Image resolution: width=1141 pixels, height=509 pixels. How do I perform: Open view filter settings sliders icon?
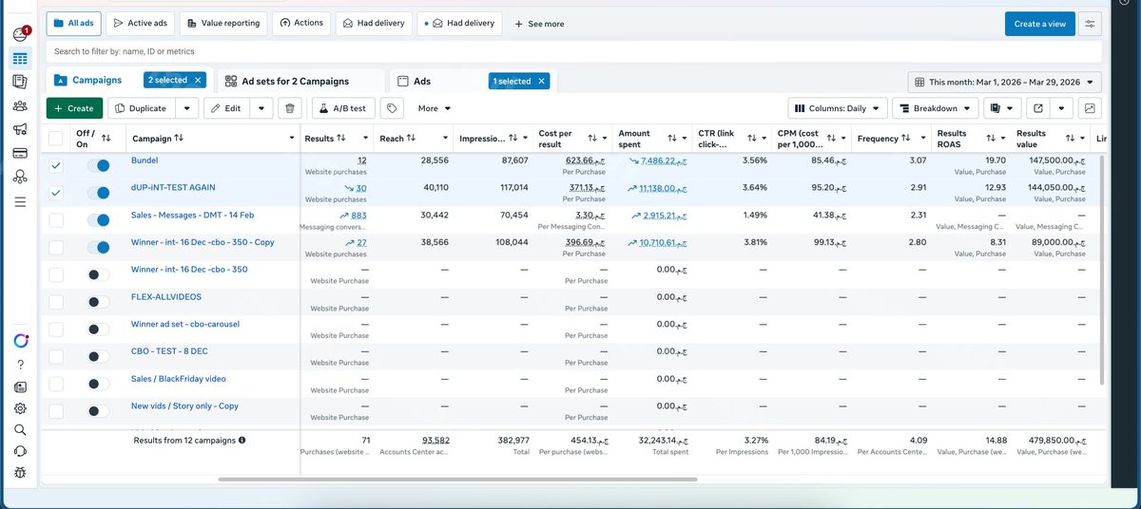(x=1090, y=24)
